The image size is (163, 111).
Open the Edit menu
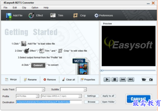(x=15, y=7)
